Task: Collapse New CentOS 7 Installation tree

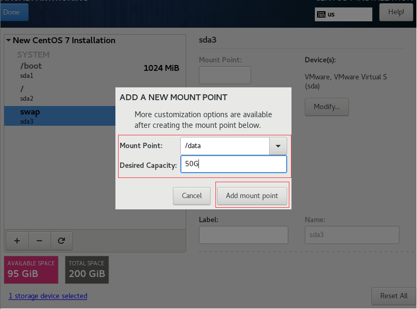Action: (9, 40)
